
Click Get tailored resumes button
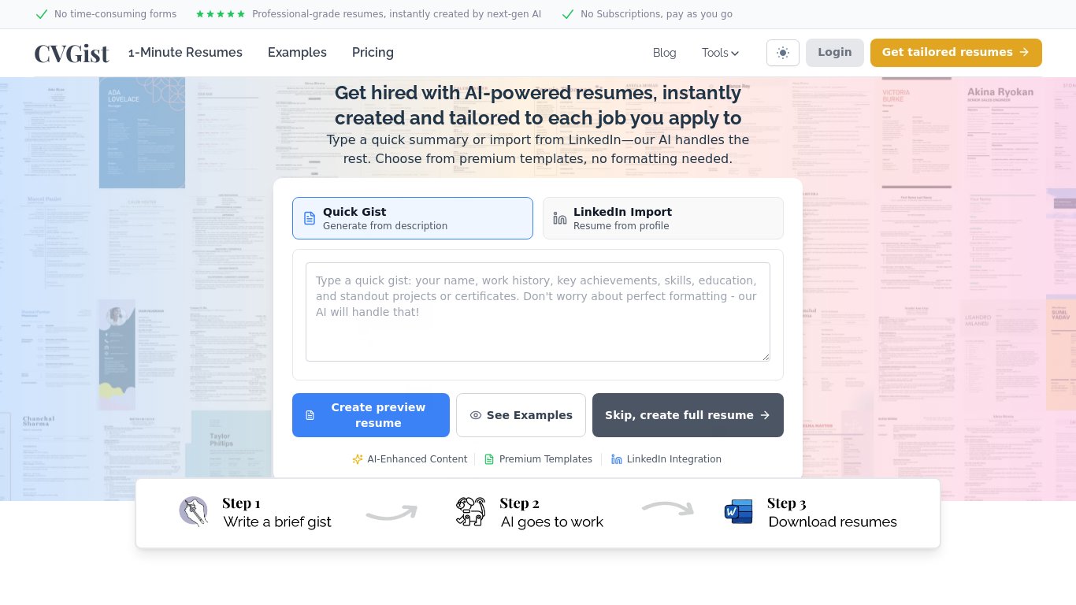tap(956, 53)
